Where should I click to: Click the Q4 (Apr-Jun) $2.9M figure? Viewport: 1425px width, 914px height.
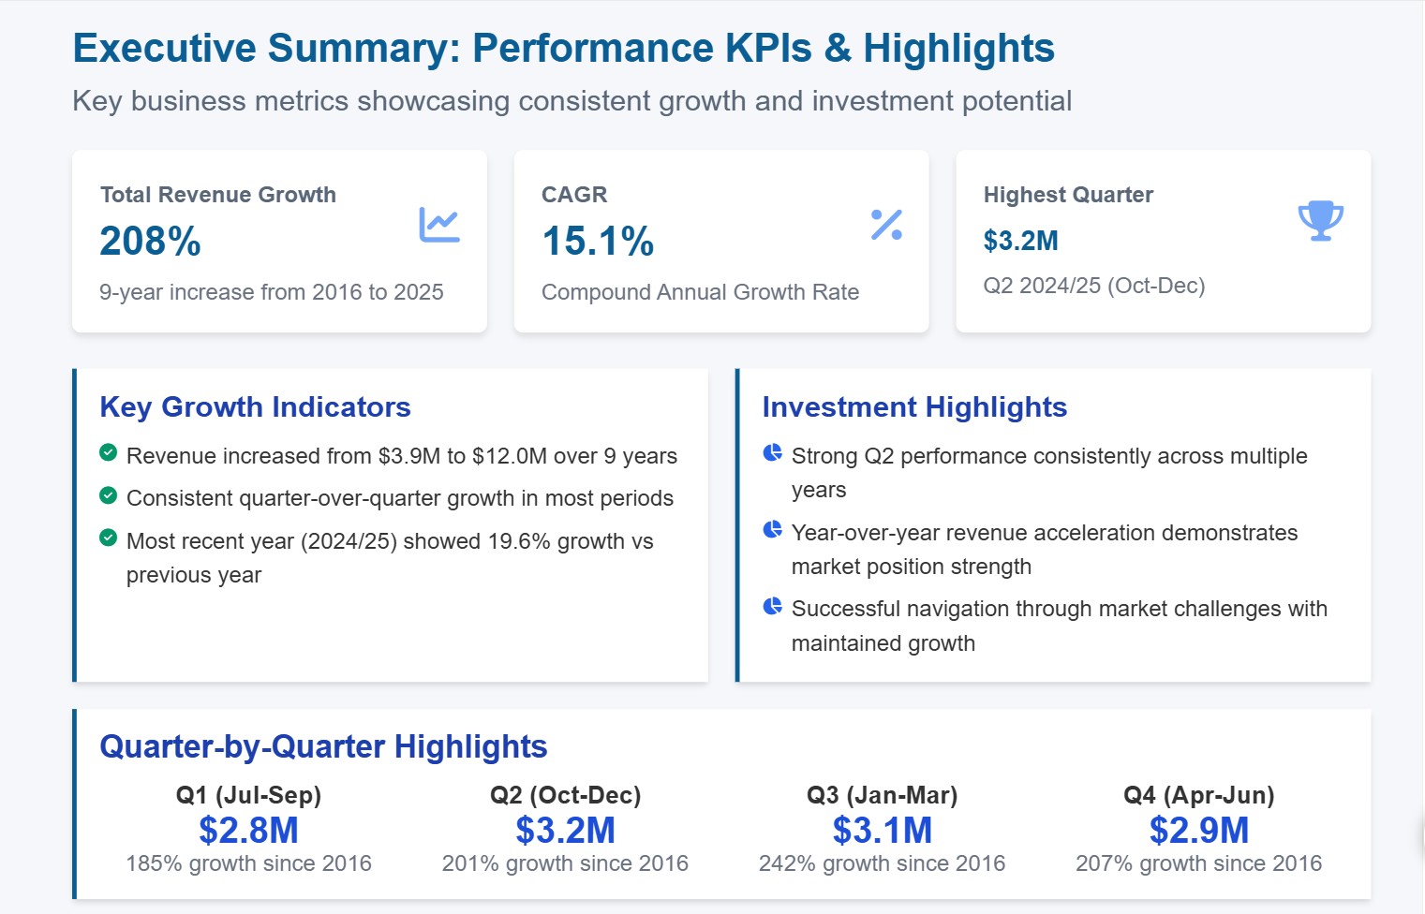[x=1199, y=831]
